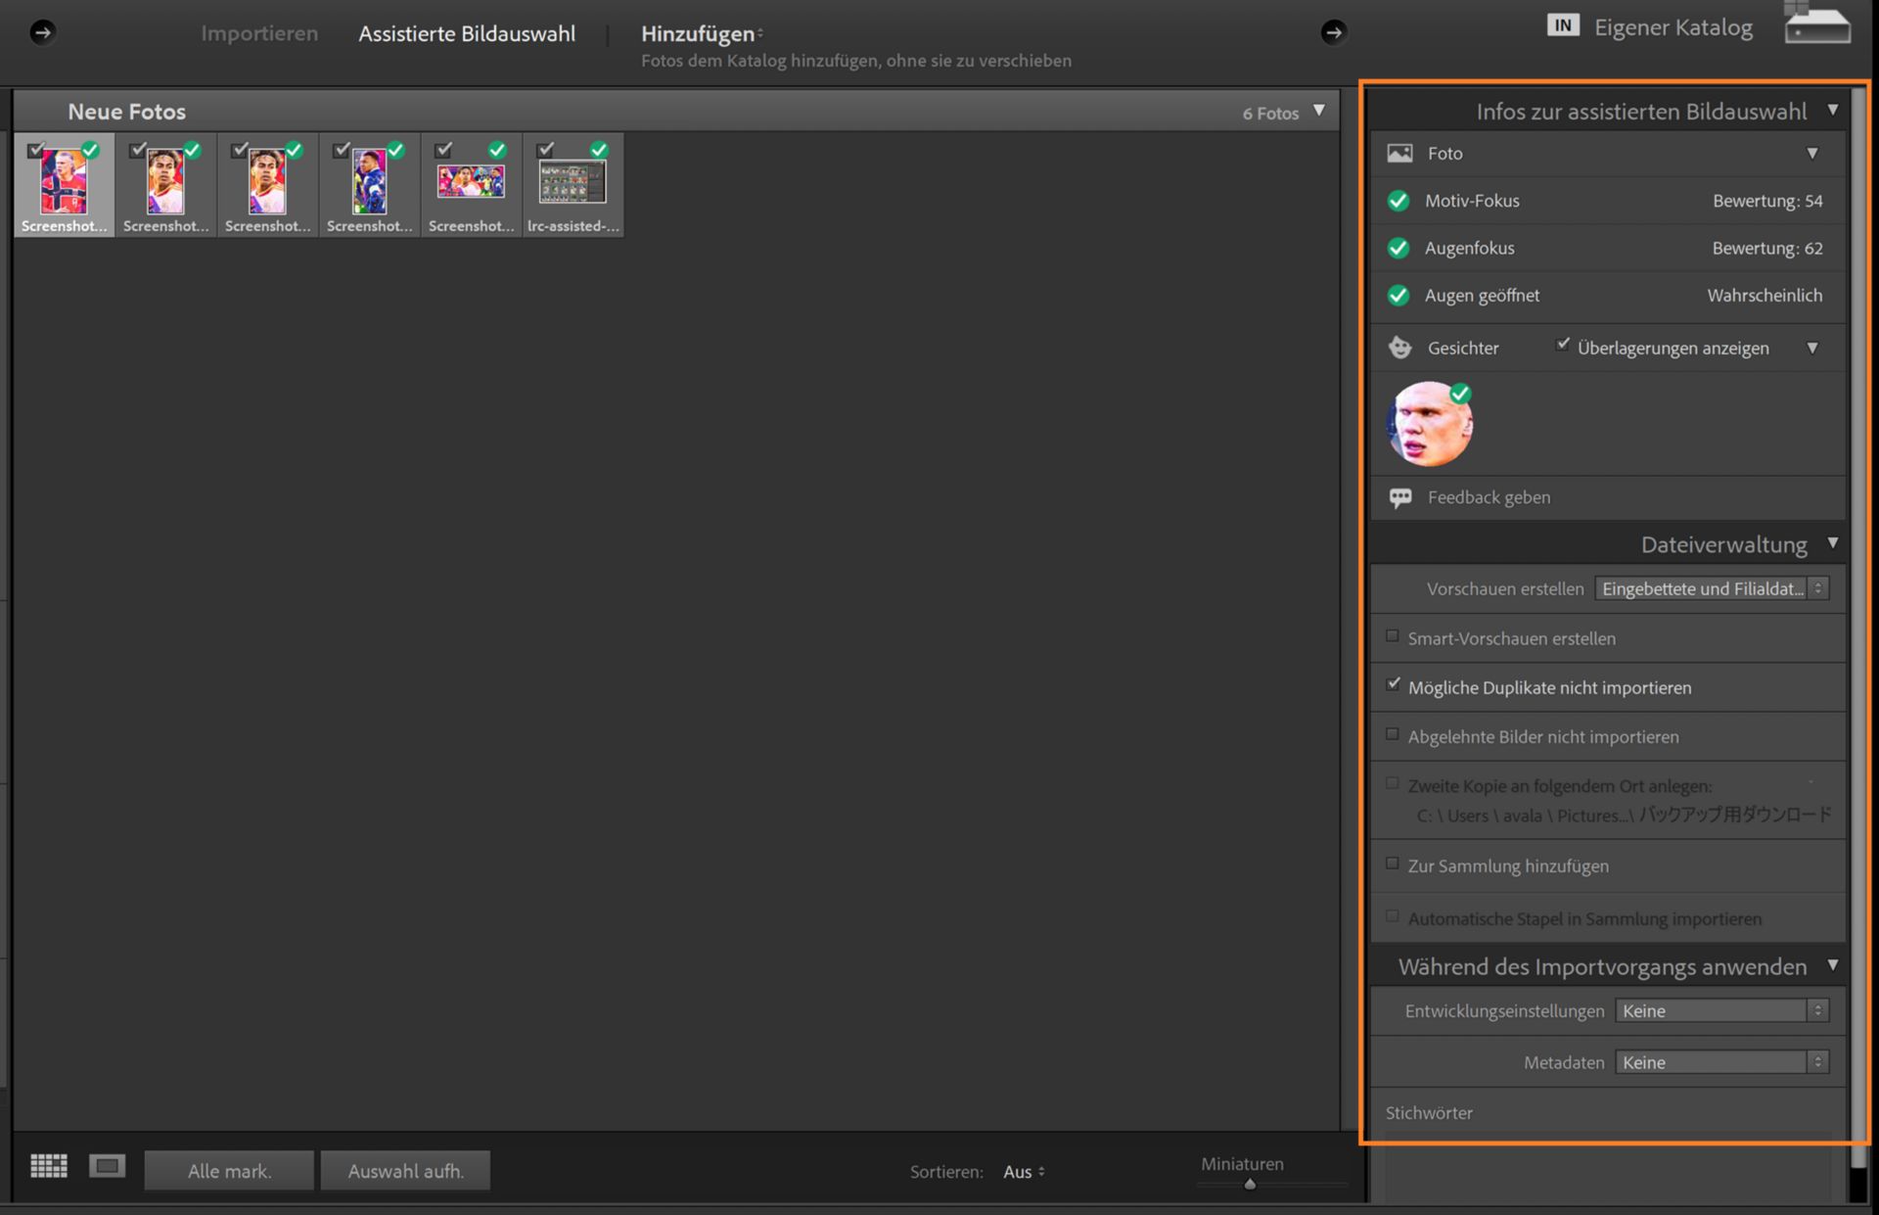This screenshot has height=1215, width=1879.
Task: Click Feedback geben link
Action: 1489,497
